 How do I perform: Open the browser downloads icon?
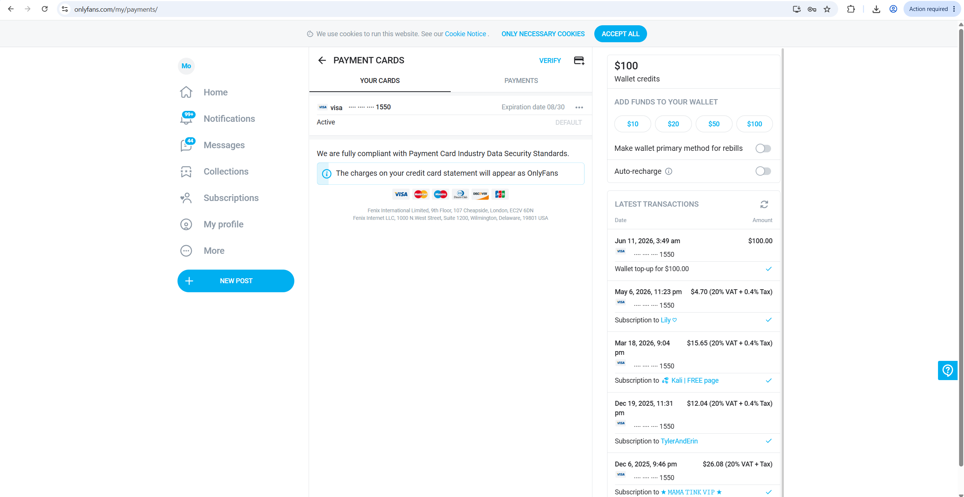point(876,9)
